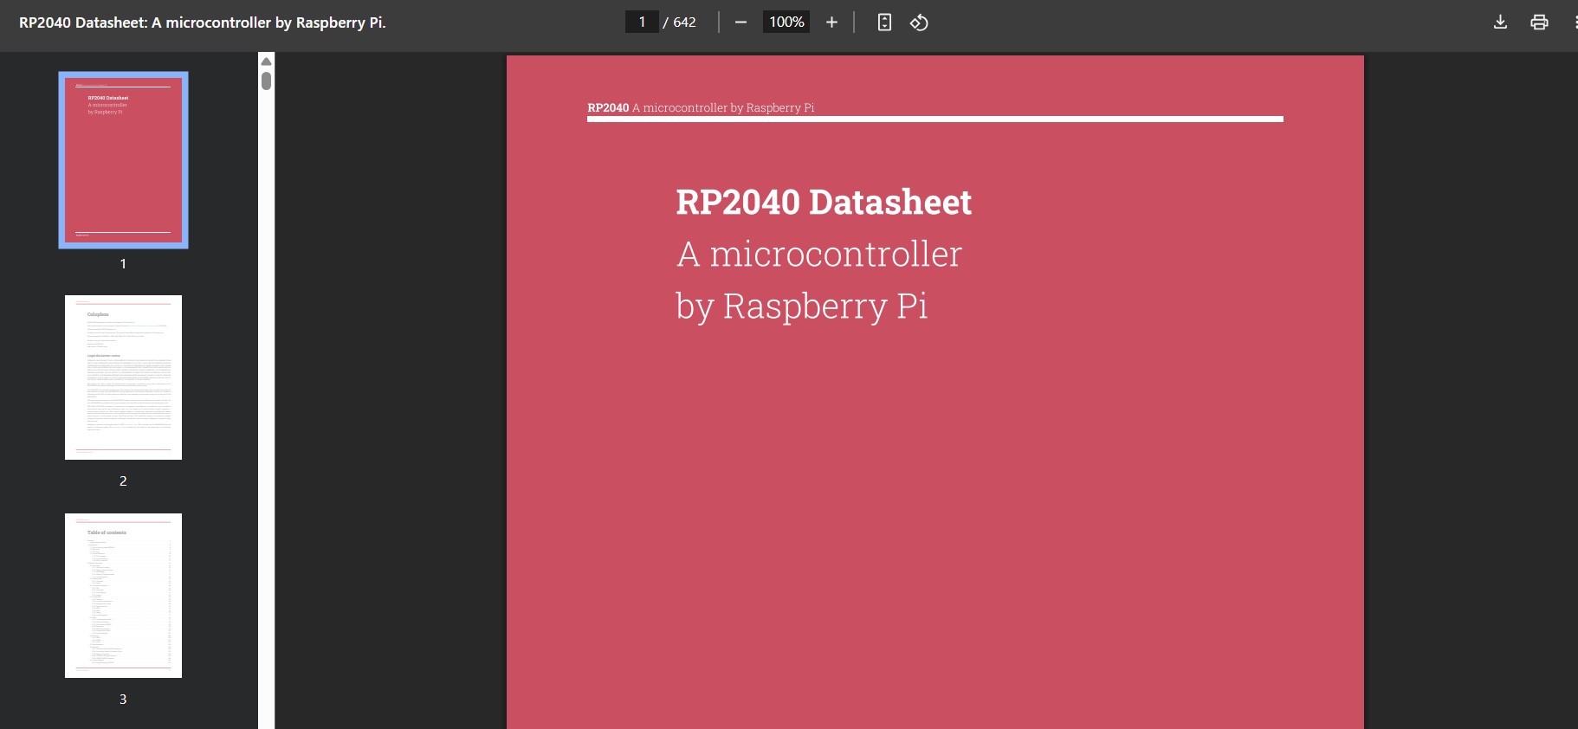Click the RP2040 Datasheet heading on page
This screenshot has height=729, width=1578.
(x=824, y=202)
